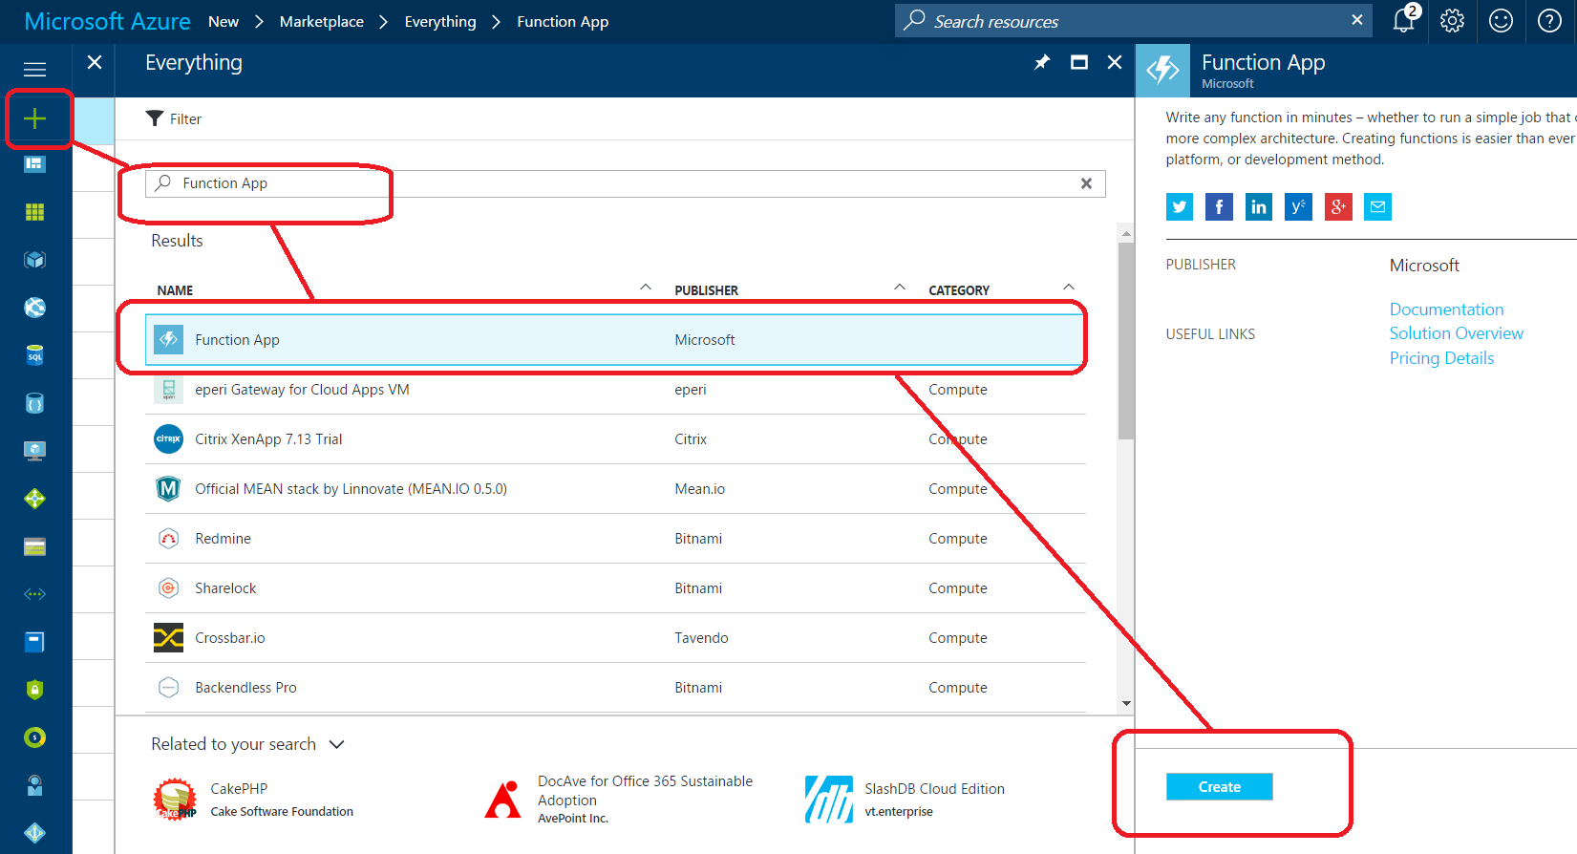Screen dimensions: 1577x854
Task: Collapse the Related to your search section
Action: (x=336, y=744)
